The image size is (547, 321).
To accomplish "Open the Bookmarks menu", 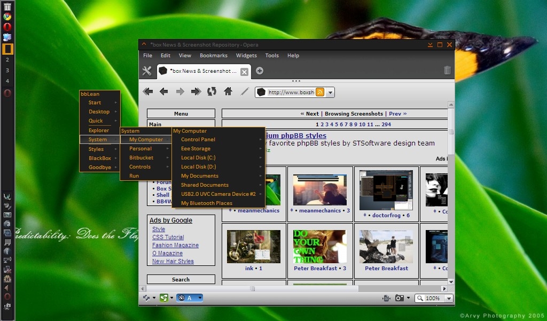I will point(214,55).
